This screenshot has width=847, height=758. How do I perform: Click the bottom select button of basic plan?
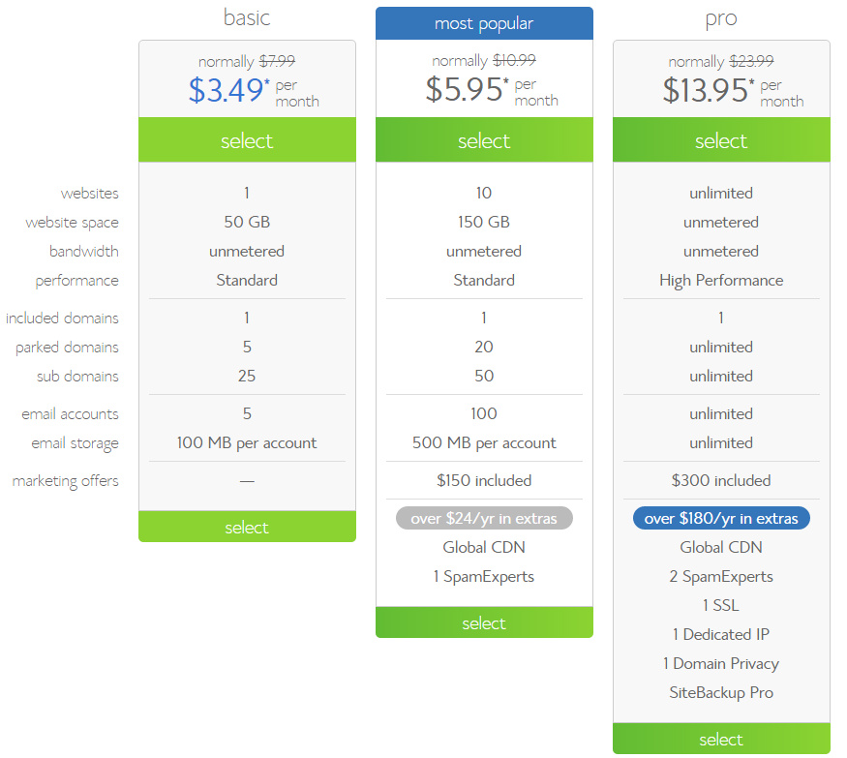[x=247, y=527]
